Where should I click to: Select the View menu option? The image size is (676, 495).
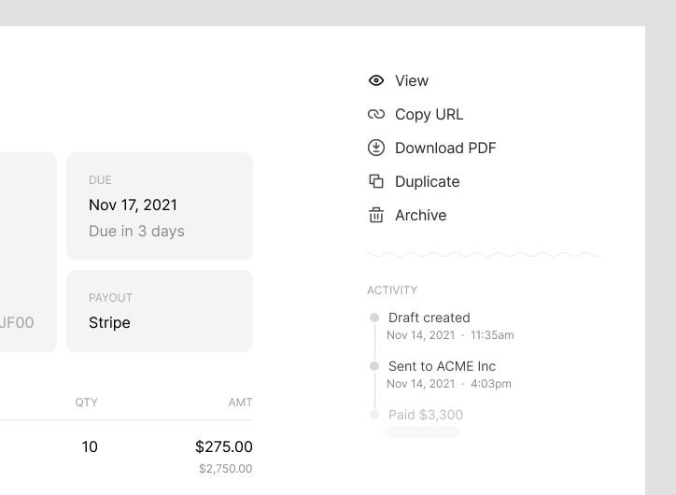click(412, 81)
